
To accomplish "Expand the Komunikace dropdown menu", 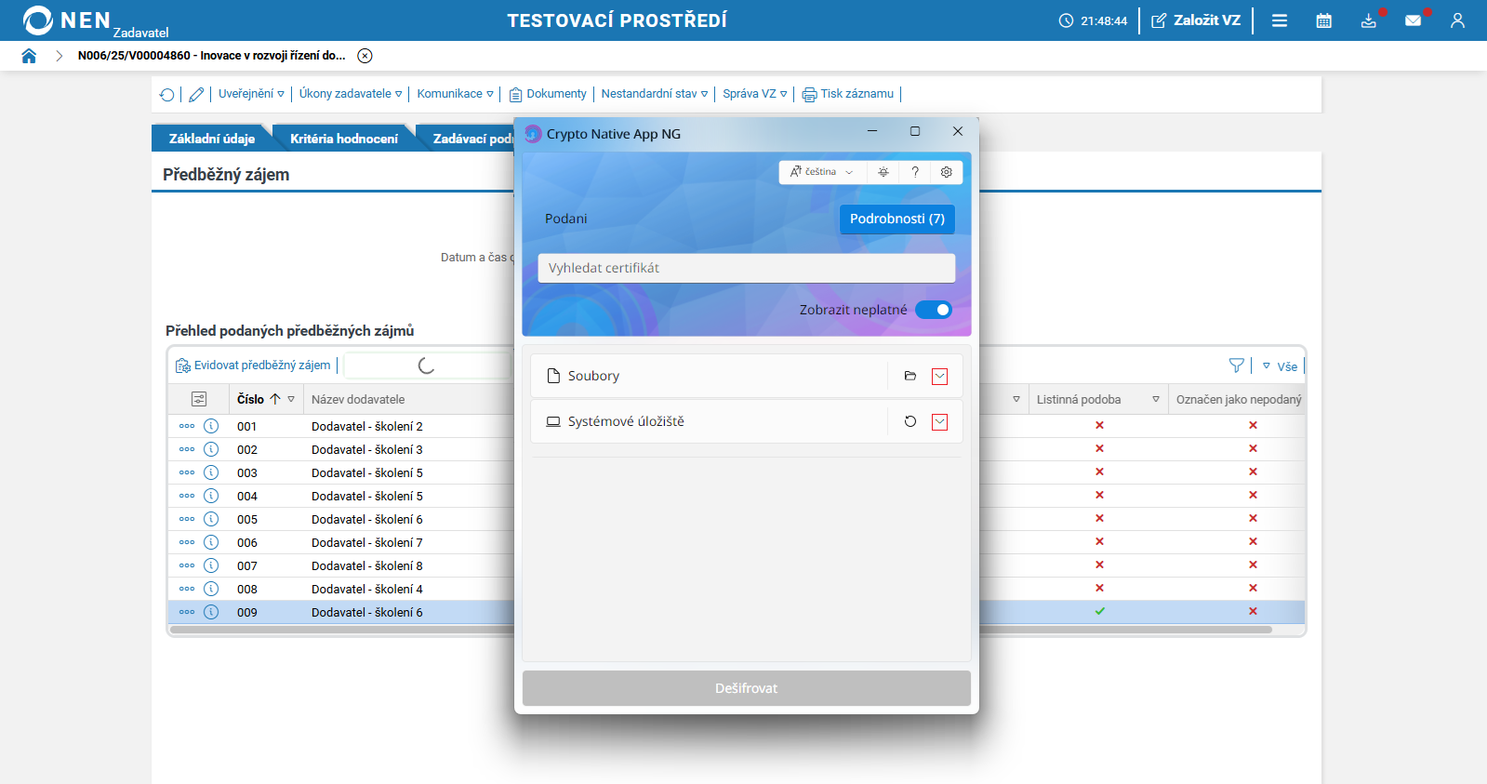I will [456, 94].
